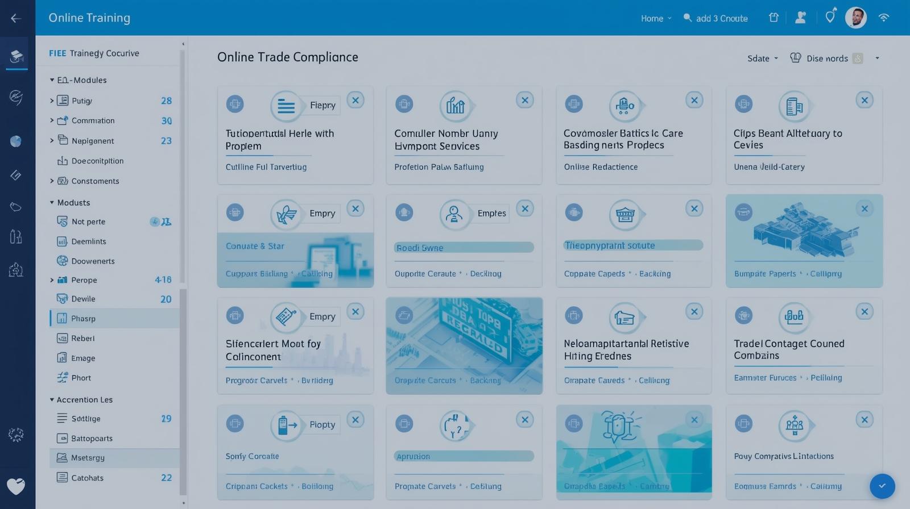Screen dimensions: 910x509
Task: Click the back arrow in top-left corner
Action: click(x=16, y=18)
